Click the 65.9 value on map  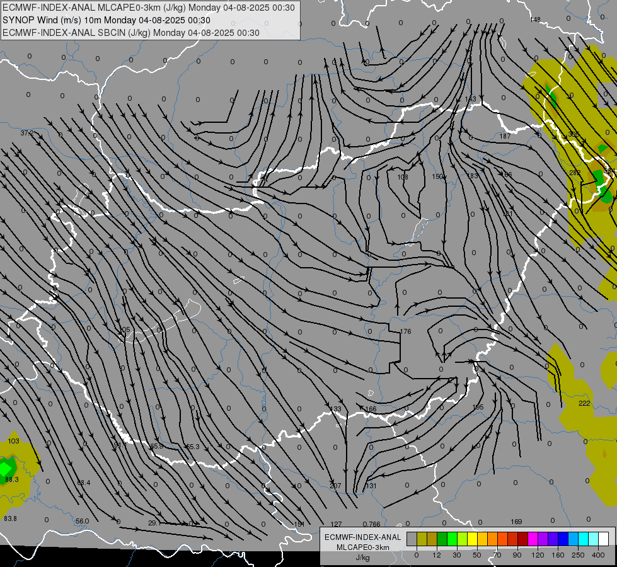coord(156,446)
